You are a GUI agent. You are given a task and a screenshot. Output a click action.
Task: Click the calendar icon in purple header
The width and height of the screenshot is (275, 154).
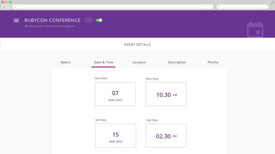click(255, 29)
